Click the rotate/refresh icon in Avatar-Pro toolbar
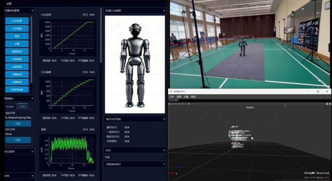 pos(182,104)
